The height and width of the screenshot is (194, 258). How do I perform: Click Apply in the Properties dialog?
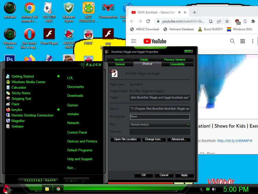[x=184, y=175]
